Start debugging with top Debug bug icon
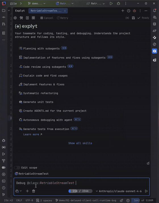This screenshot has width=159, height=203. 118,3
